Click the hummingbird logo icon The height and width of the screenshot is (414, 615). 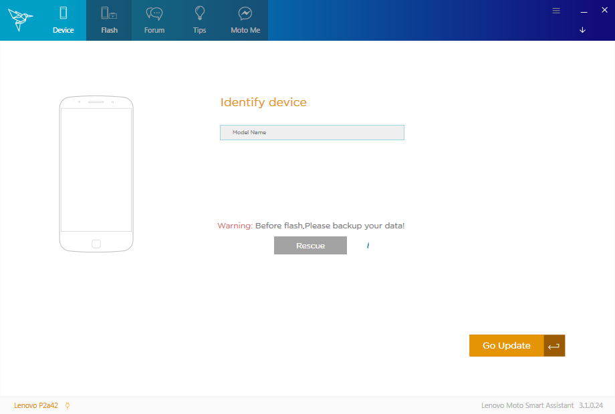coord(20,20)
